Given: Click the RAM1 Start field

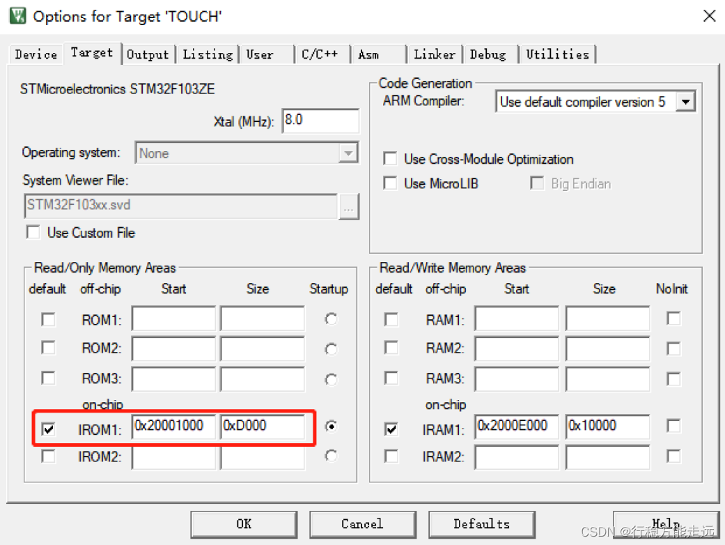Looking at the screenshot, I should [517, 318].
